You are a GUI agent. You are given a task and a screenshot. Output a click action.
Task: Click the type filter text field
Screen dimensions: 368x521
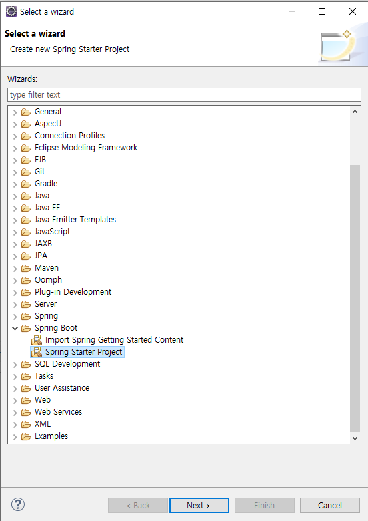click(184, 95)
